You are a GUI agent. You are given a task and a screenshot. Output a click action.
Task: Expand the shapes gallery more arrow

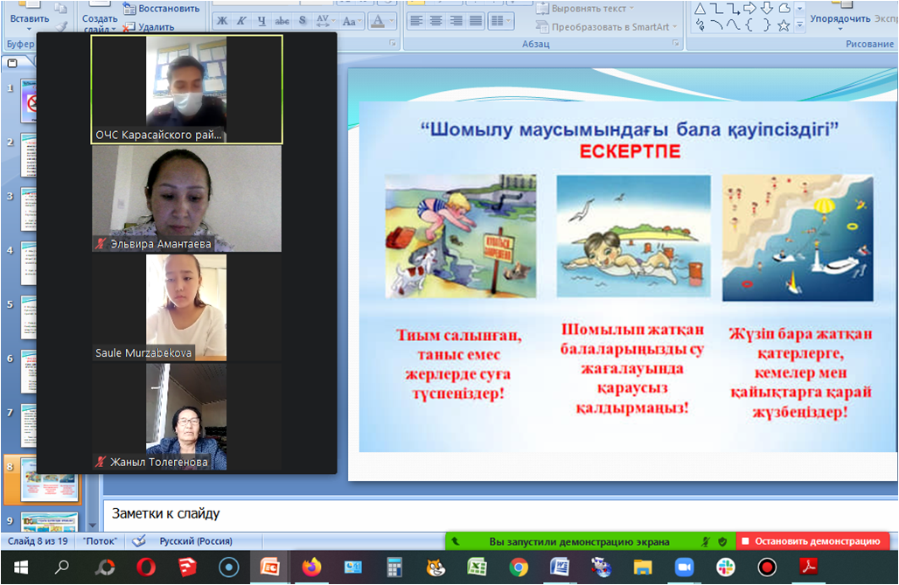point(799,26)
